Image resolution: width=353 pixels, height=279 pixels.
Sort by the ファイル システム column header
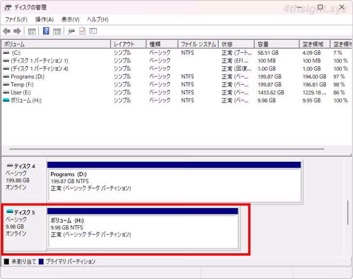pos(198,44)
